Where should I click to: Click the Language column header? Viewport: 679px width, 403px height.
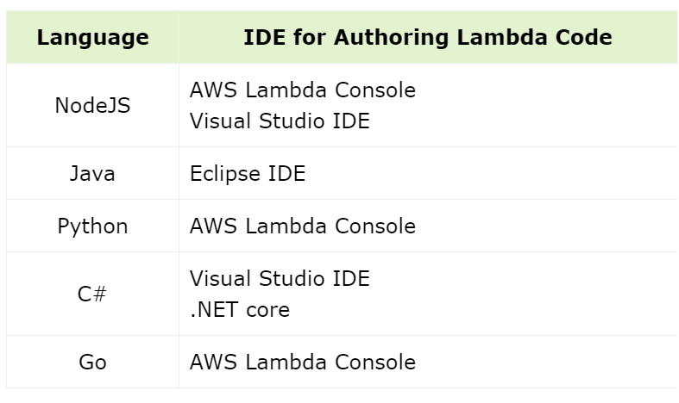pyautogui.click(x=92, y=38)
